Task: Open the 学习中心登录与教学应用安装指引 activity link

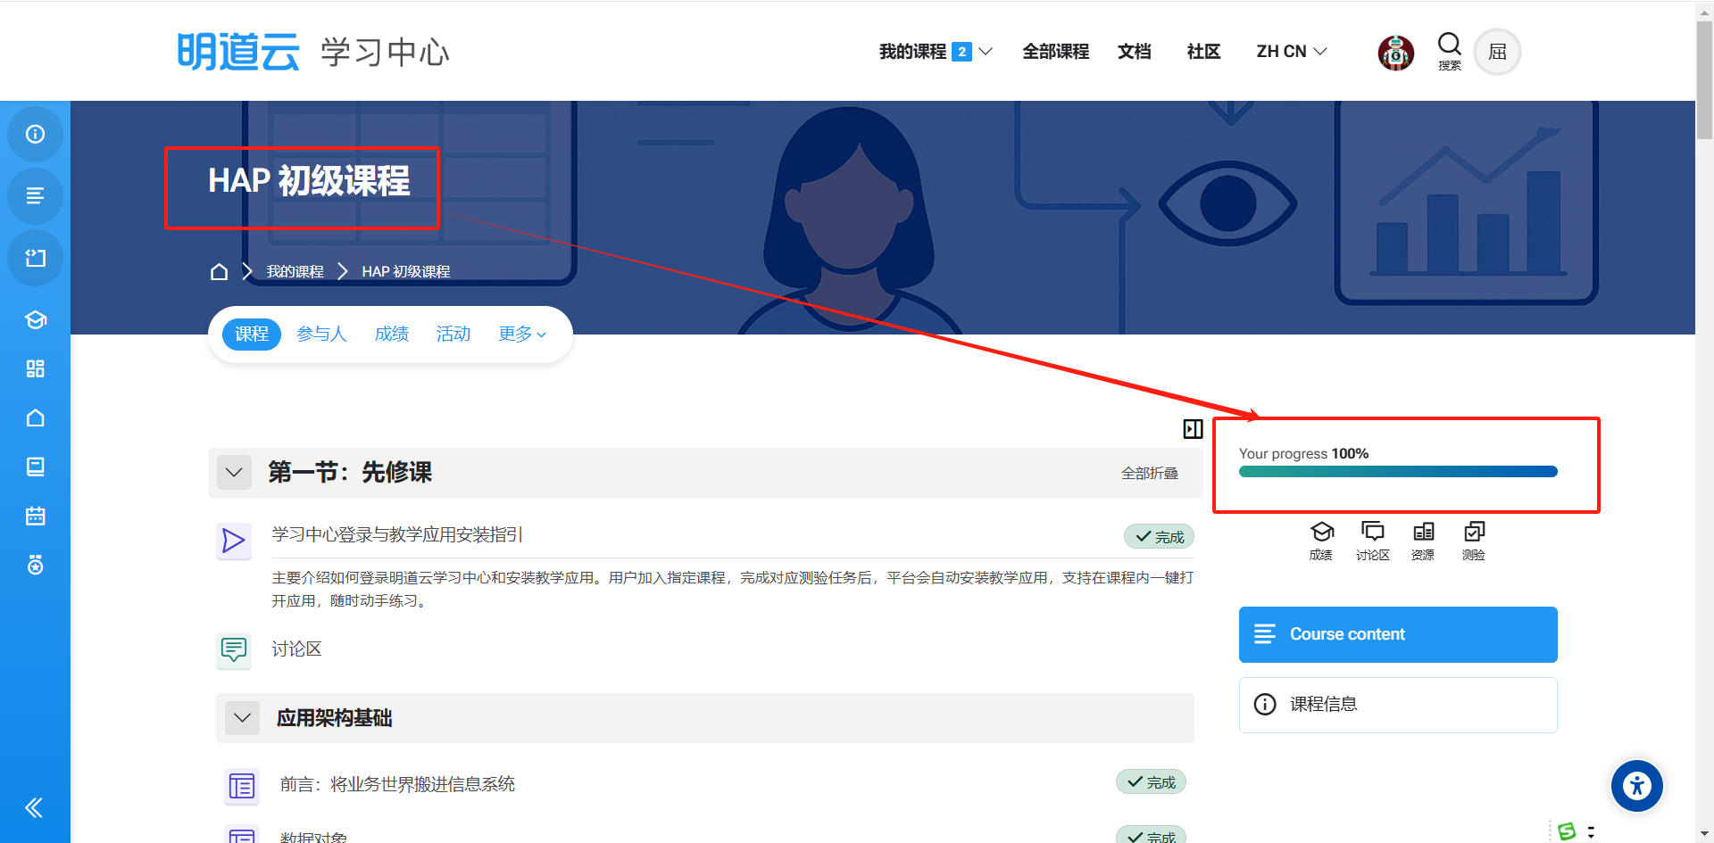Action: (397, 534)
